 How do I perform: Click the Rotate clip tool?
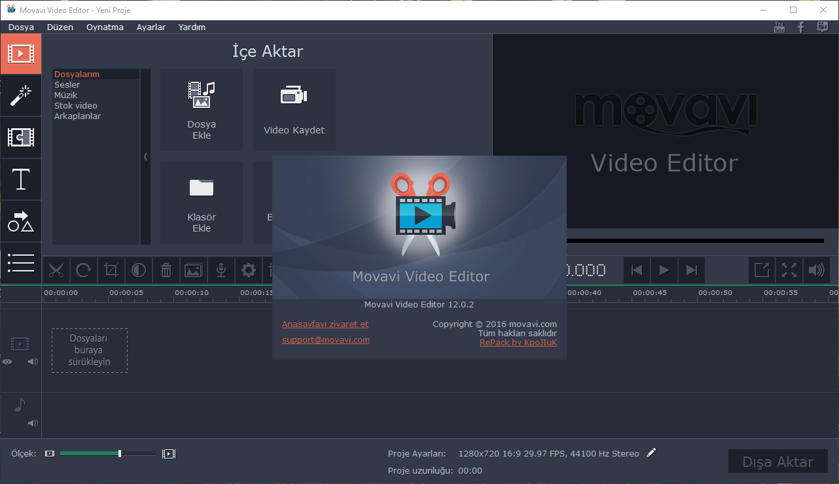tap(84, 270)
